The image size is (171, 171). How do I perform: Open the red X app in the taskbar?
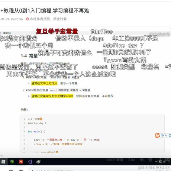pyautogui.click(x=21, y=162)
